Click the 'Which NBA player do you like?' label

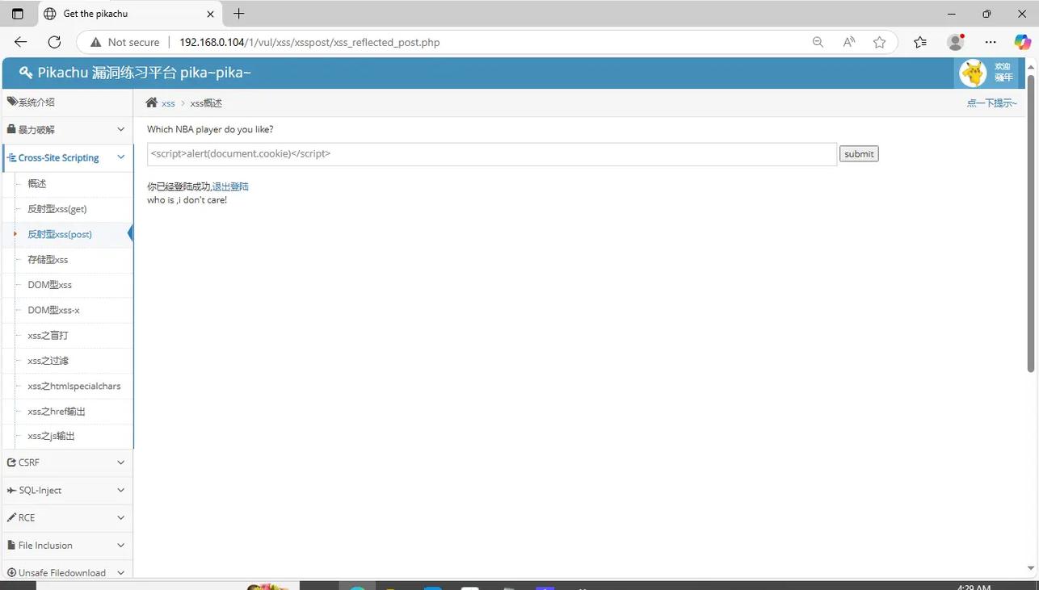coord(210,129)
